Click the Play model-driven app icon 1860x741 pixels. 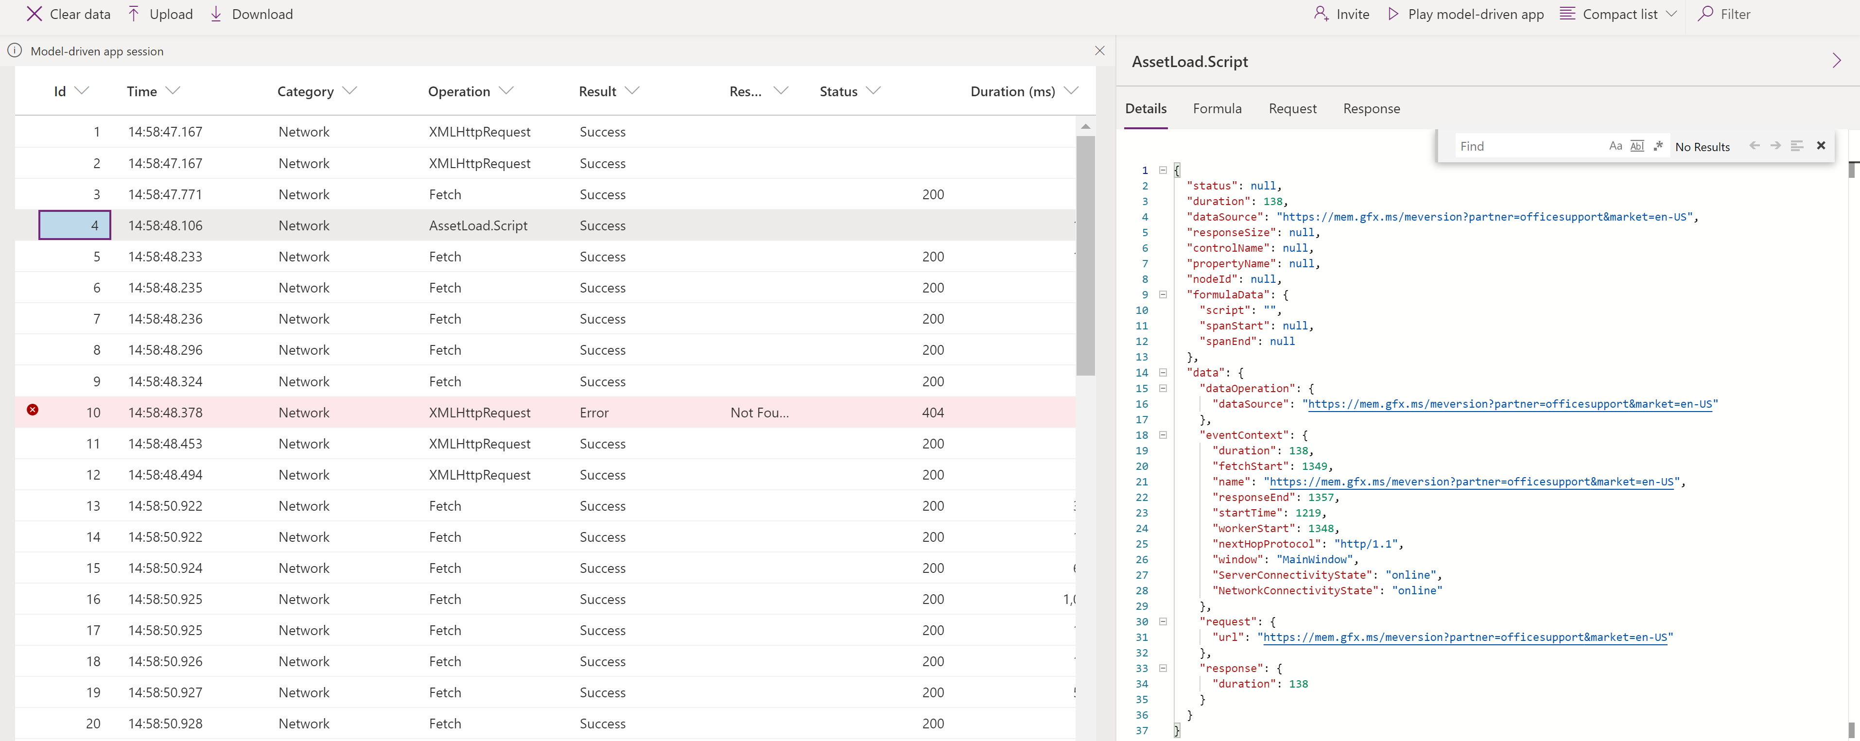tap(1392, 13)
